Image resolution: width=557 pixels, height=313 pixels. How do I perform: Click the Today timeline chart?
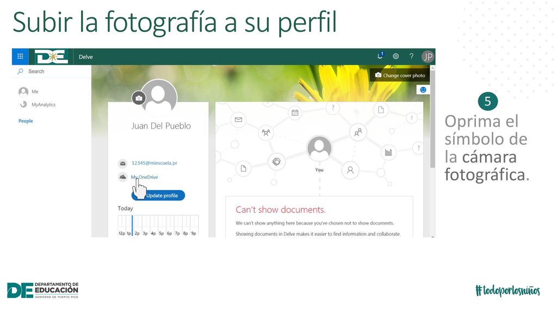point(158,225)
